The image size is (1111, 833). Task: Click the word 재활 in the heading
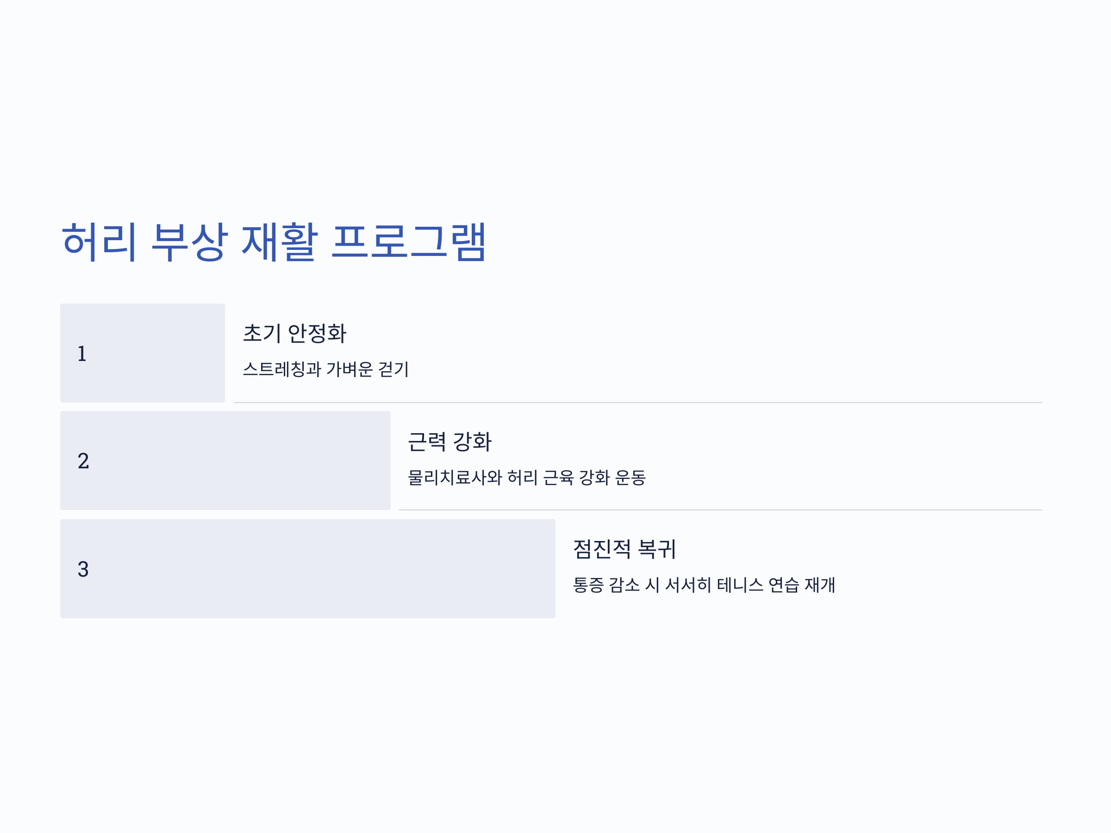pos(280,242)
